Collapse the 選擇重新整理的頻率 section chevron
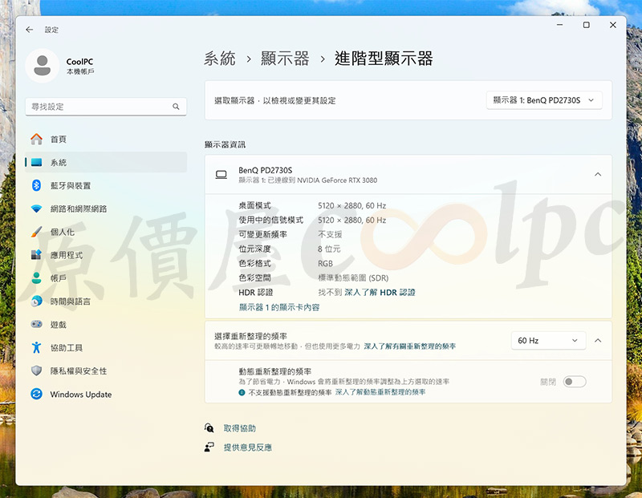642x498 pixels. [x=598, y=341]
